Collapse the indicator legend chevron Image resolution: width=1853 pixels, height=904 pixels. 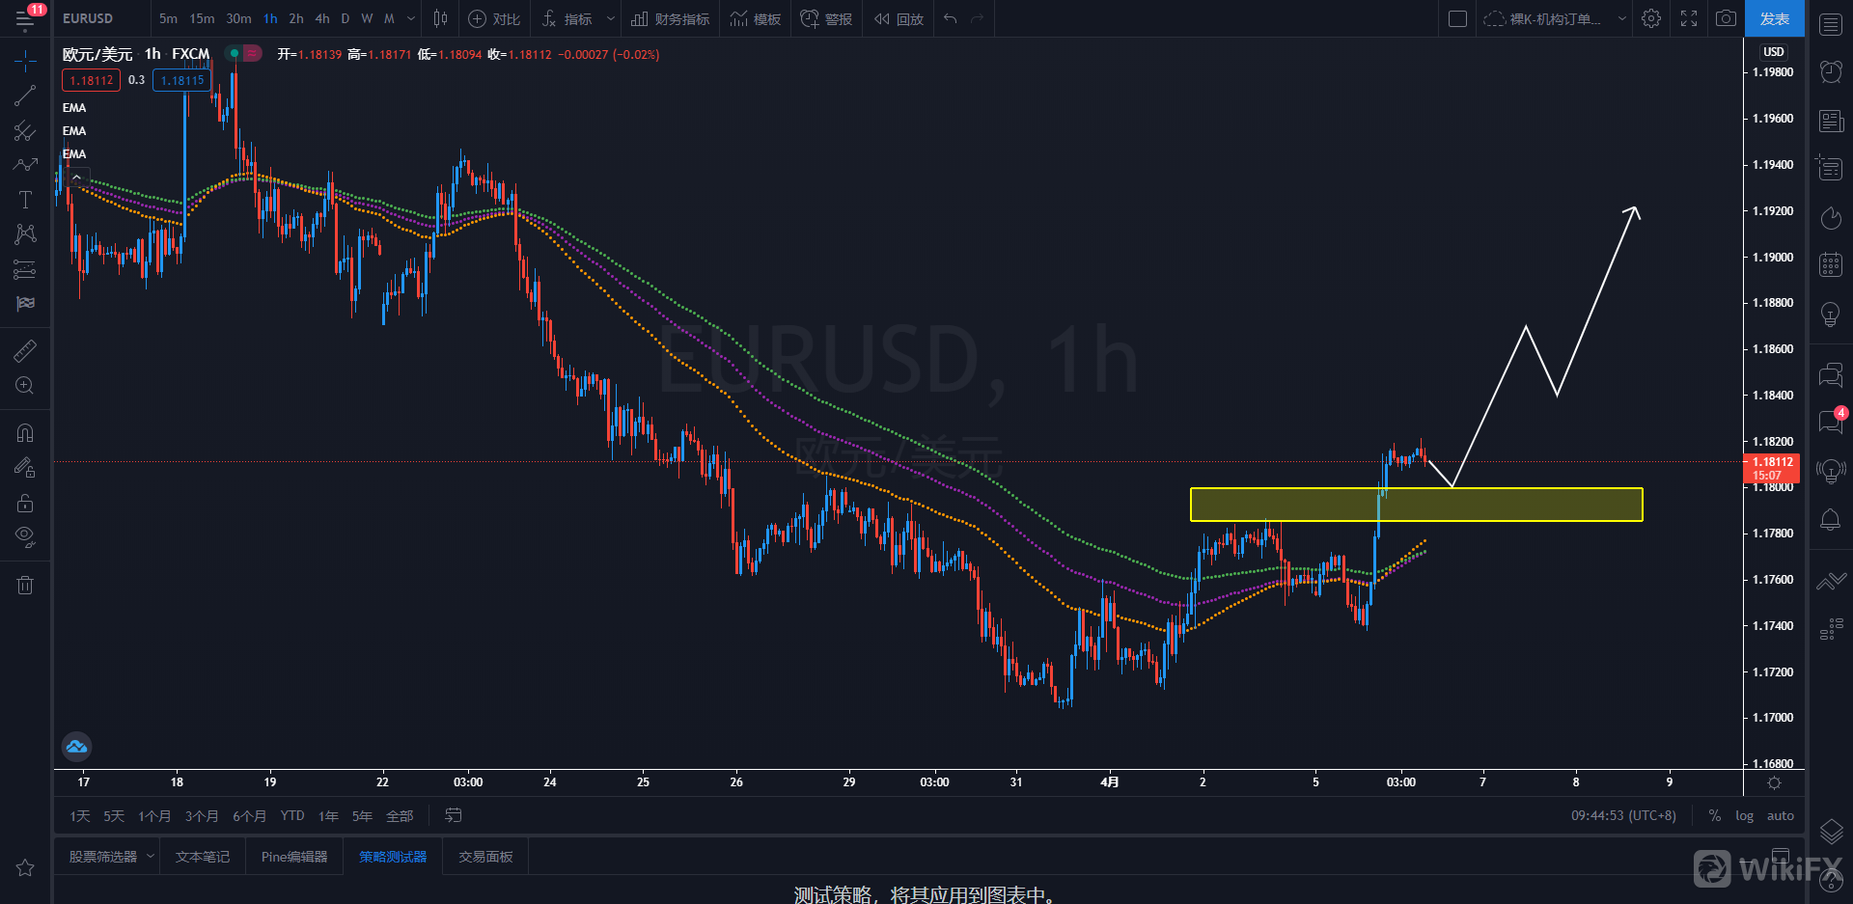click(x=76, y=178)
